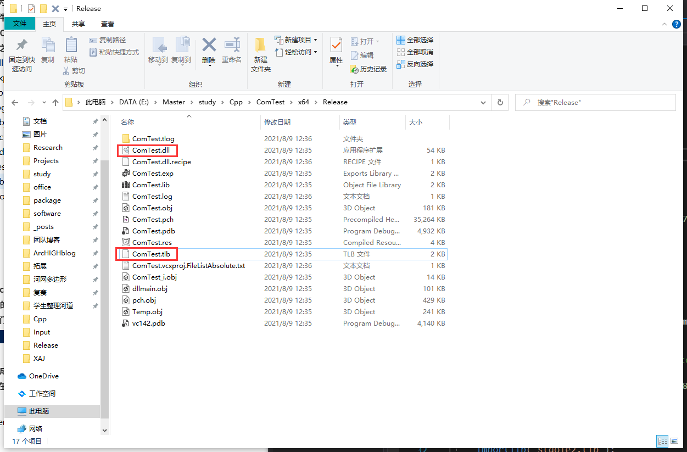Select Cut (剪切) scissors icon
This screenshot has width=687, height=452.
[x=66, y=70]
